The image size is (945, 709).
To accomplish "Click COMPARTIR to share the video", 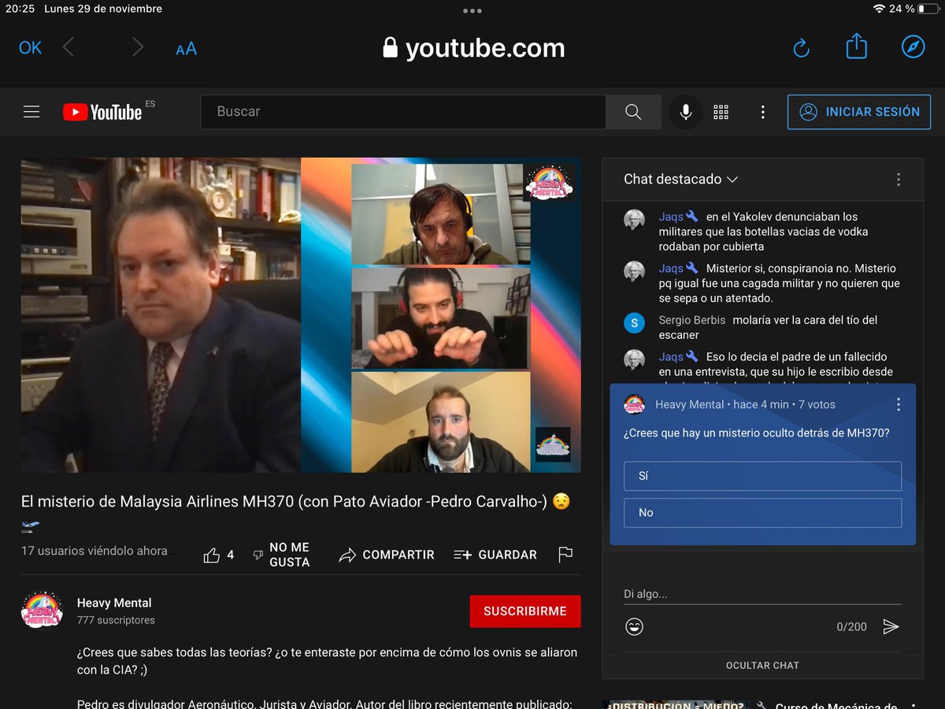I will (x=387, y=555).
